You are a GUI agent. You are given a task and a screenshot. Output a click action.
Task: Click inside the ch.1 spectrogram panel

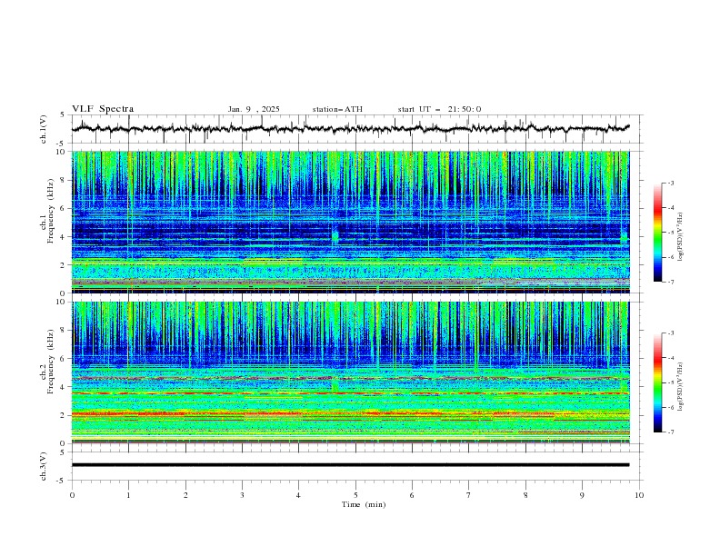(x=350, y=222)
